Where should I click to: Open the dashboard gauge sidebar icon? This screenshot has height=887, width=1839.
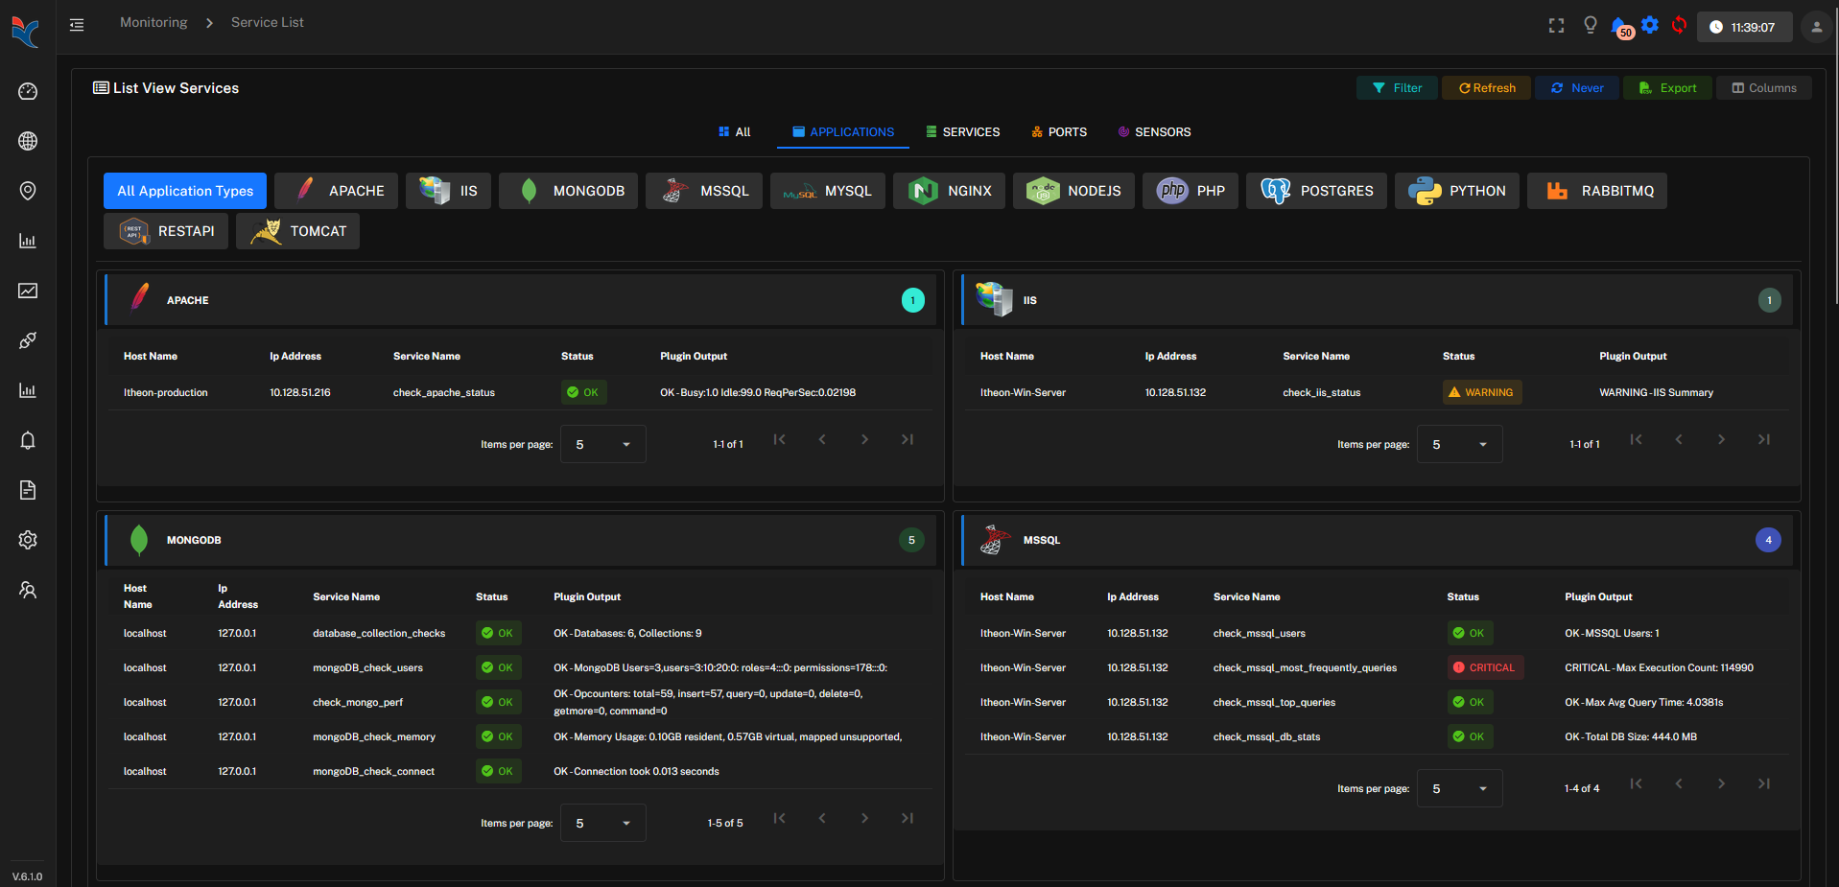pyautogui.click(x=28, y=91)
